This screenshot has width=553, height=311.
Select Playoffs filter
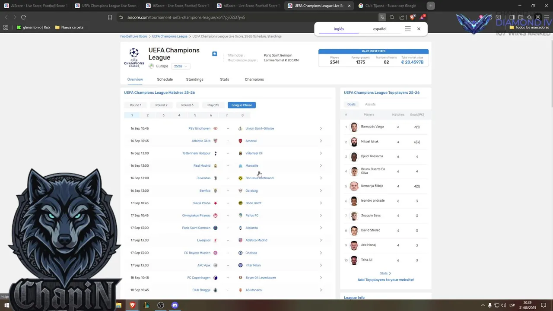(213, 105)
